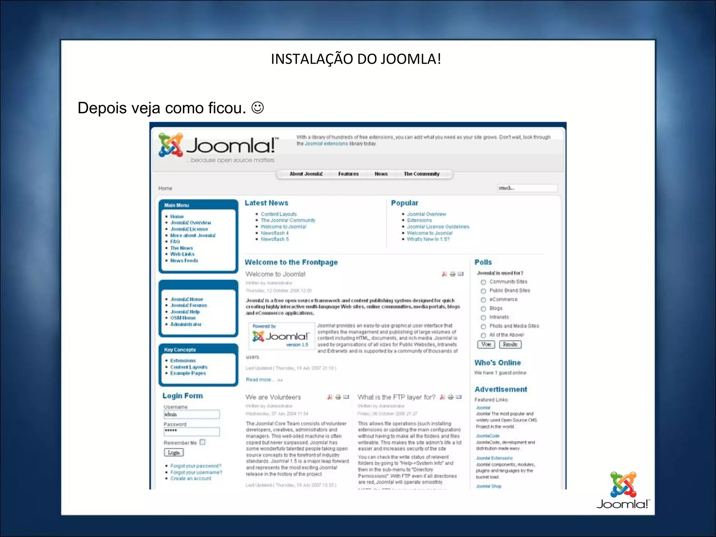Open Content Layouts in Key Concepts
Screen dimensions: 716x537
click(189, 367)
